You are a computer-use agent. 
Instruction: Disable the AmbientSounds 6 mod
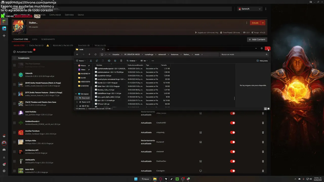pos(233,123)
